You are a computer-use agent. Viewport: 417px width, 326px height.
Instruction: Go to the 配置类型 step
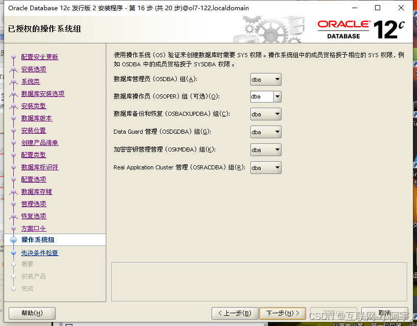pyautogui.click(x=34, y=155)
